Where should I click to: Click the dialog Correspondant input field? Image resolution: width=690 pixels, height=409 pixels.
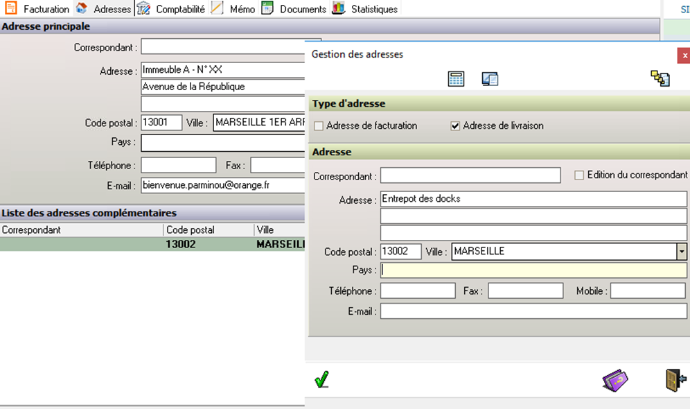point(470,175)
